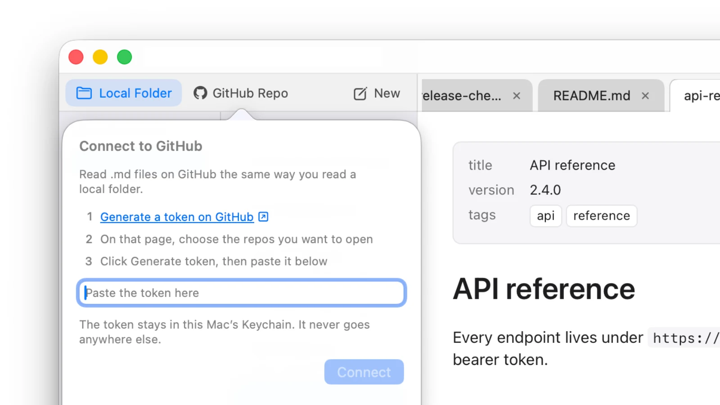Open the README.md tab

(592, 96)
